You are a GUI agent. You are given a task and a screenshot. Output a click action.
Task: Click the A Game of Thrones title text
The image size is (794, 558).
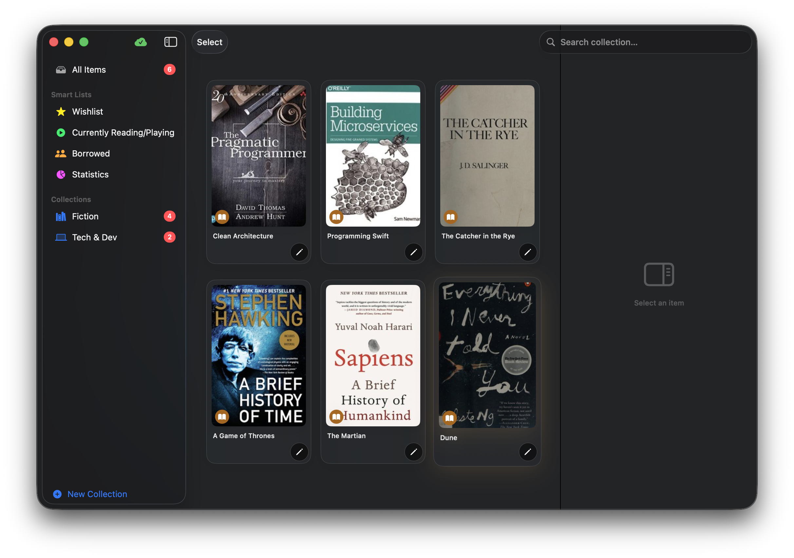pos(244,436)
